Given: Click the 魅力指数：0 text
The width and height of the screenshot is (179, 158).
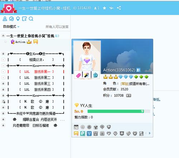Looking at the screenshot, I should [84, 117].
